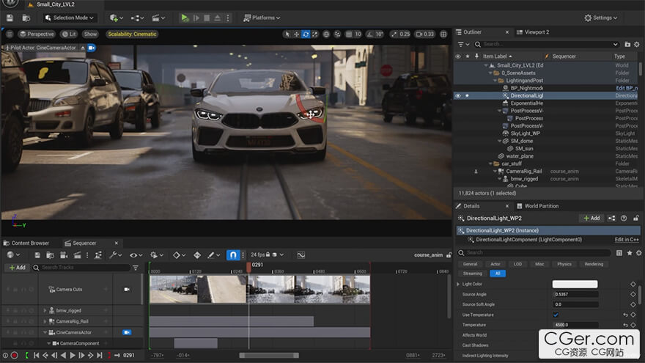Image resolution: width=645 pixels, height=363 pixels.
Task: Toggle world/local coordinate globe icon
Action: click(x=326, y=34)
